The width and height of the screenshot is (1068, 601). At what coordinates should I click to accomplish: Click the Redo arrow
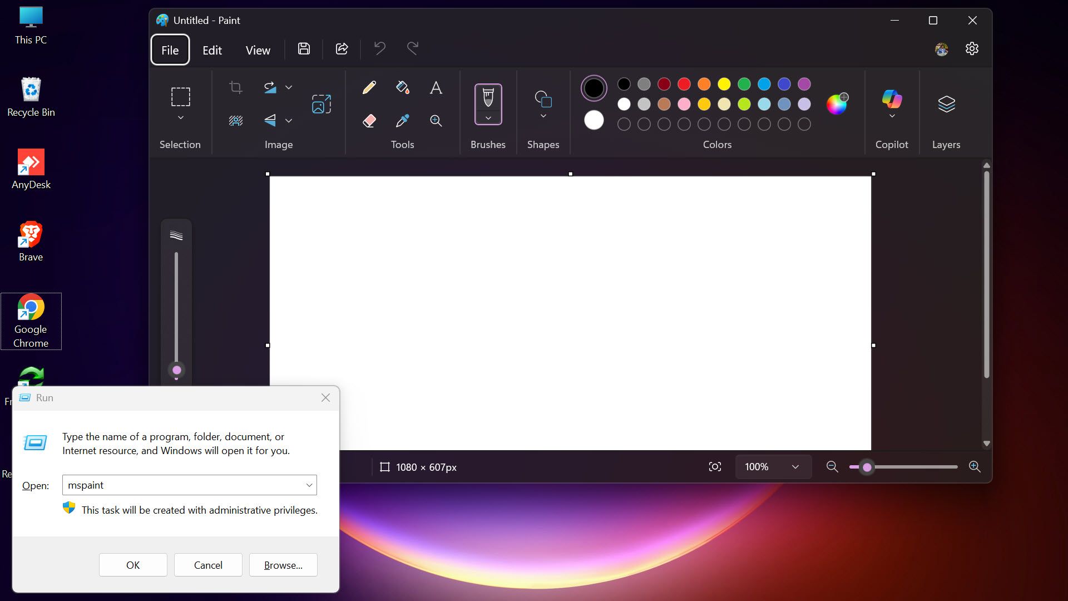tap(413, 49)
